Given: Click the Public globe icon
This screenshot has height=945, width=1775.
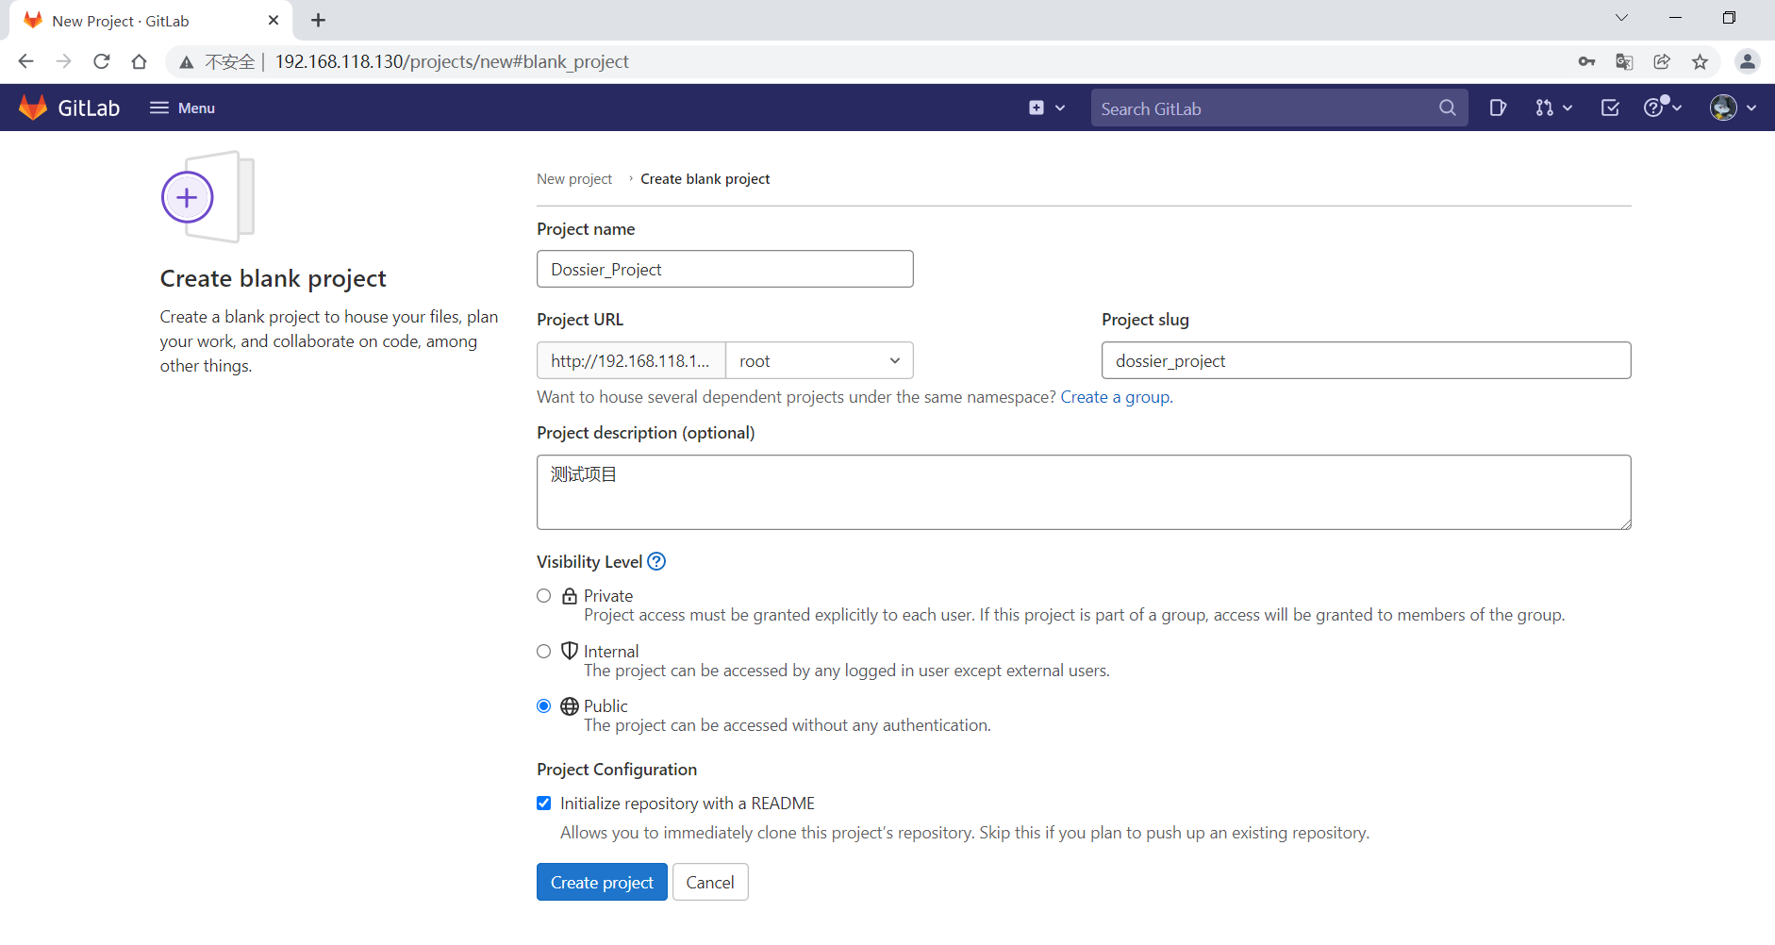Looking at the screenshot, I should click(x=570, y=706).
